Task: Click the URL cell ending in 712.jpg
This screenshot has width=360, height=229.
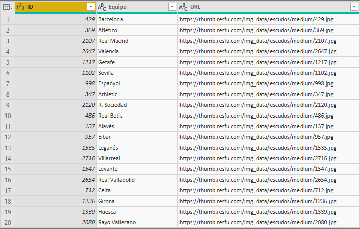Action: tap(268, 191)
